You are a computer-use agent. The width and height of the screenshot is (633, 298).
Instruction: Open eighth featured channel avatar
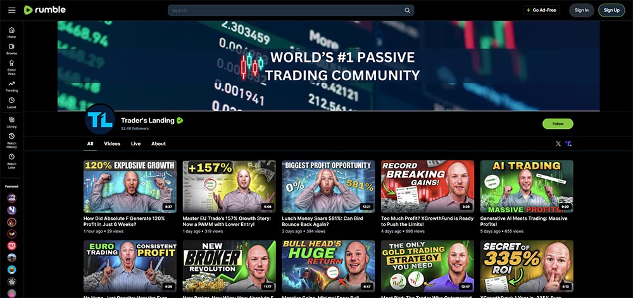click(11, 282)
